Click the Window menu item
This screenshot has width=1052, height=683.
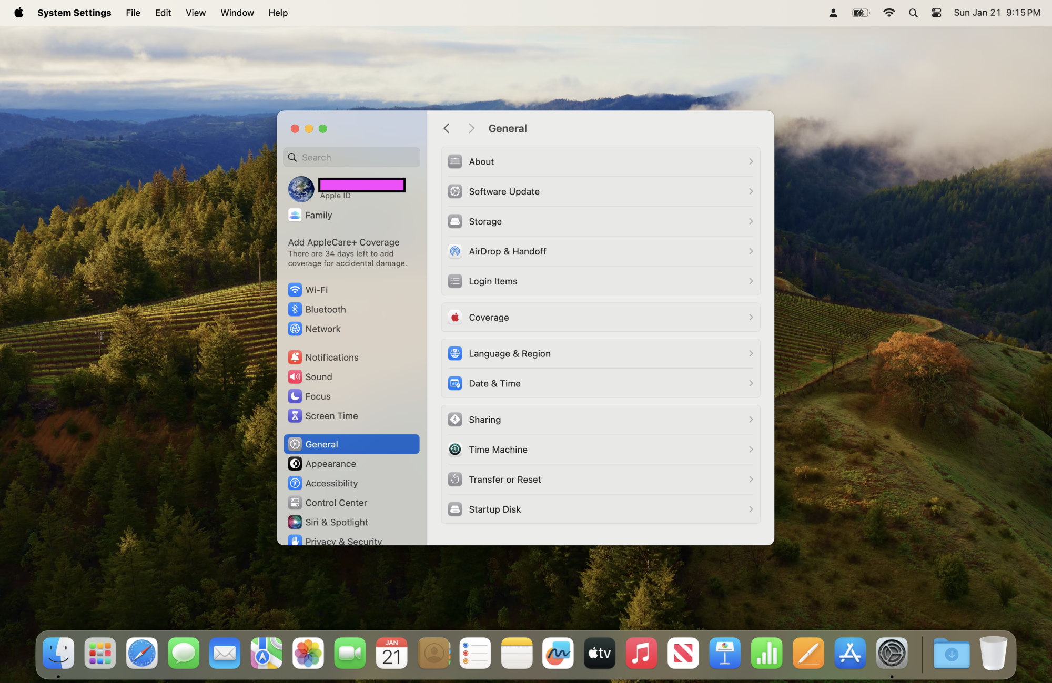[x=236, y=13]
